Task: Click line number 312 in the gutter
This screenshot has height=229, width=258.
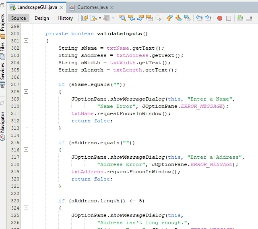Action: pos(15,121)
